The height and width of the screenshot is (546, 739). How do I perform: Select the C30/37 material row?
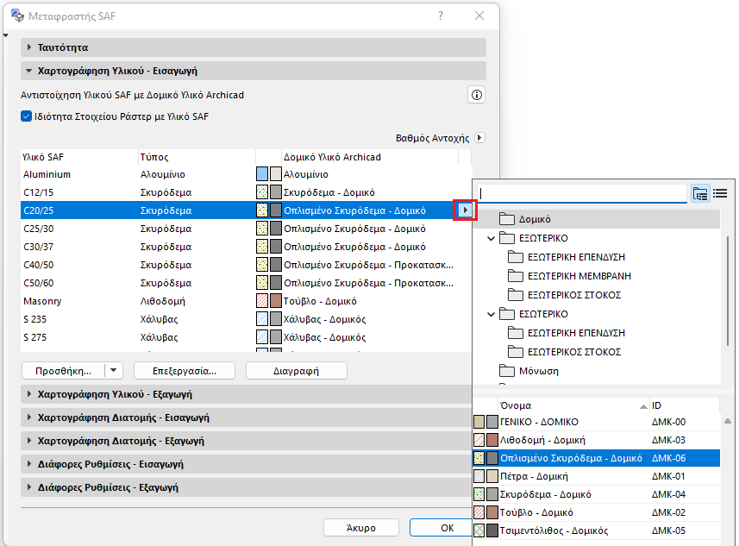click(246, 247)
